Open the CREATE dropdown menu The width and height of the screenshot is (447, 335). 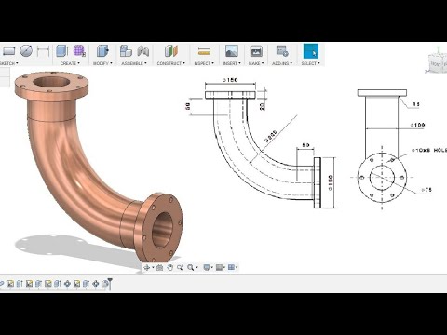[x=70, y=63]
